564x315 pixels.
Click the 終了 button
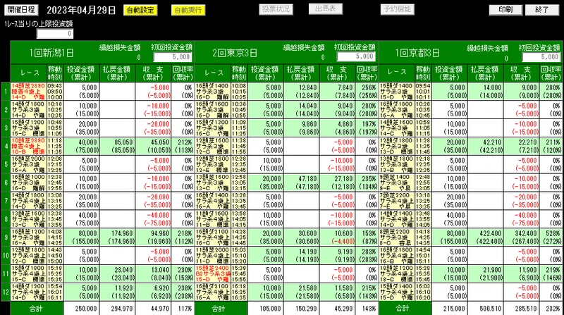[x=542, y=10]
